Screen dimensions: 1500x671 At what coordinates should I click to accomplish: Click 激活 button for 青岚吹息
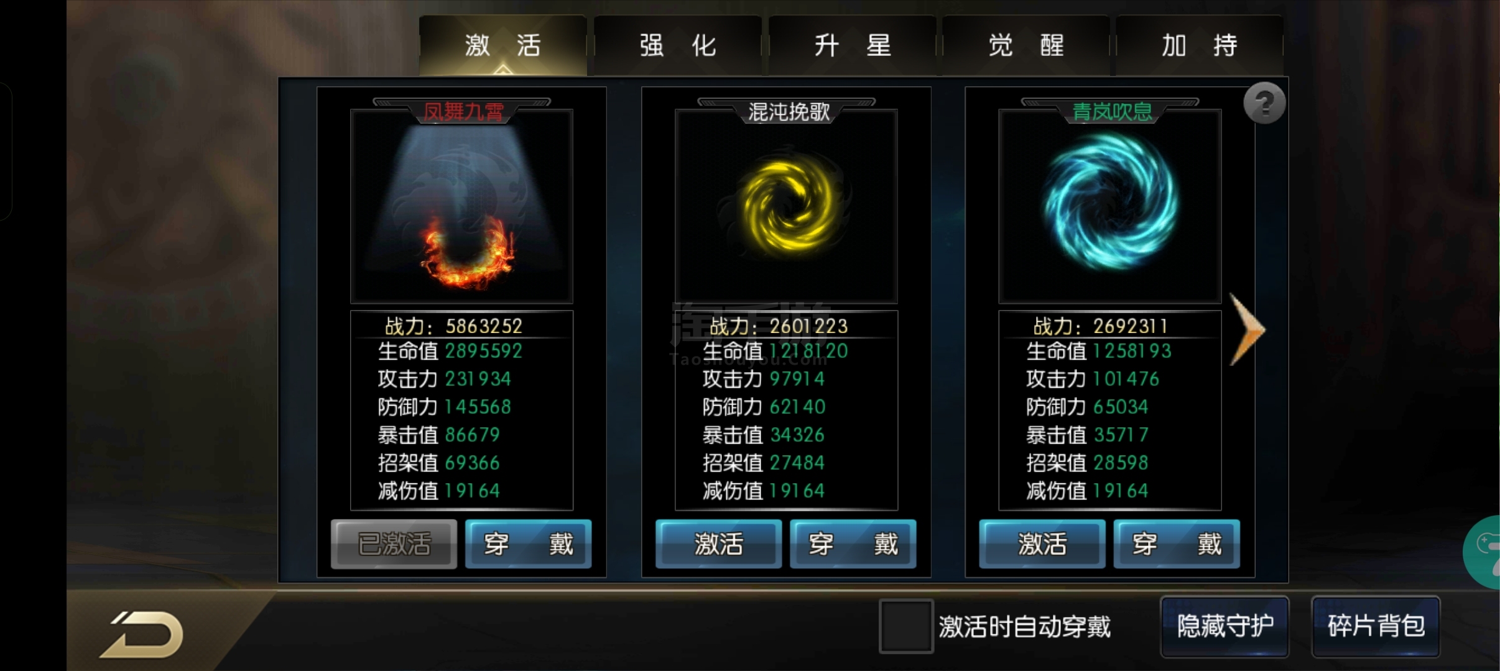tap(1042, 544)
